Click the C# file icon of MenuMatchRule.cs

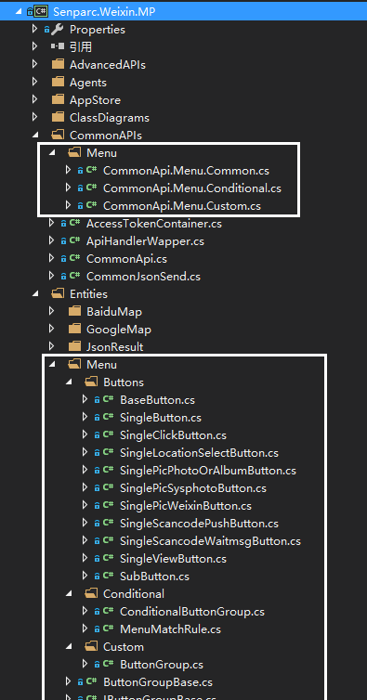point(108,629)
